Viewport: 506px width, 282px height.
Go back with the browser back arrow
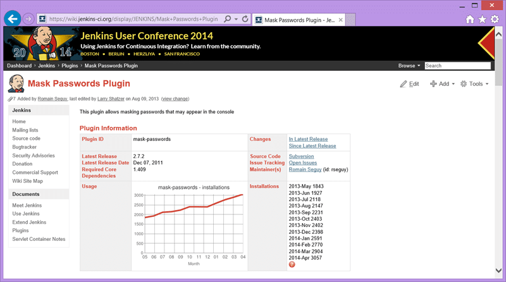coord(13,19)
